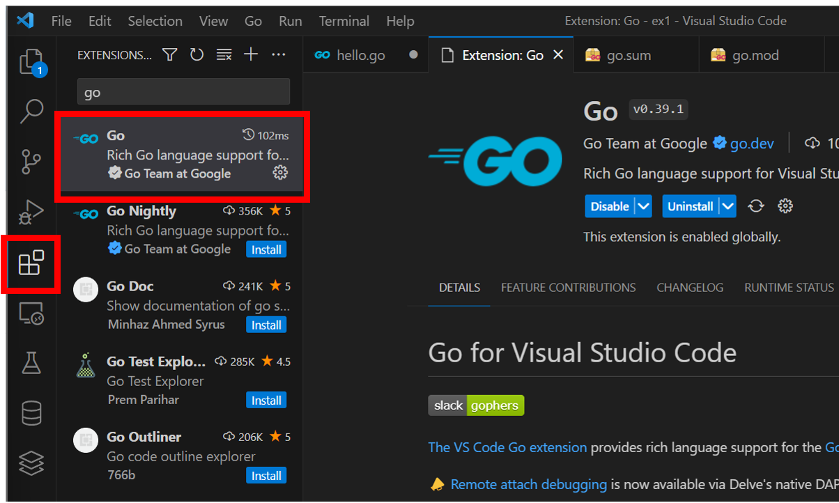Open the Terminal menu

pyautogui.click(x=345, y=21)
